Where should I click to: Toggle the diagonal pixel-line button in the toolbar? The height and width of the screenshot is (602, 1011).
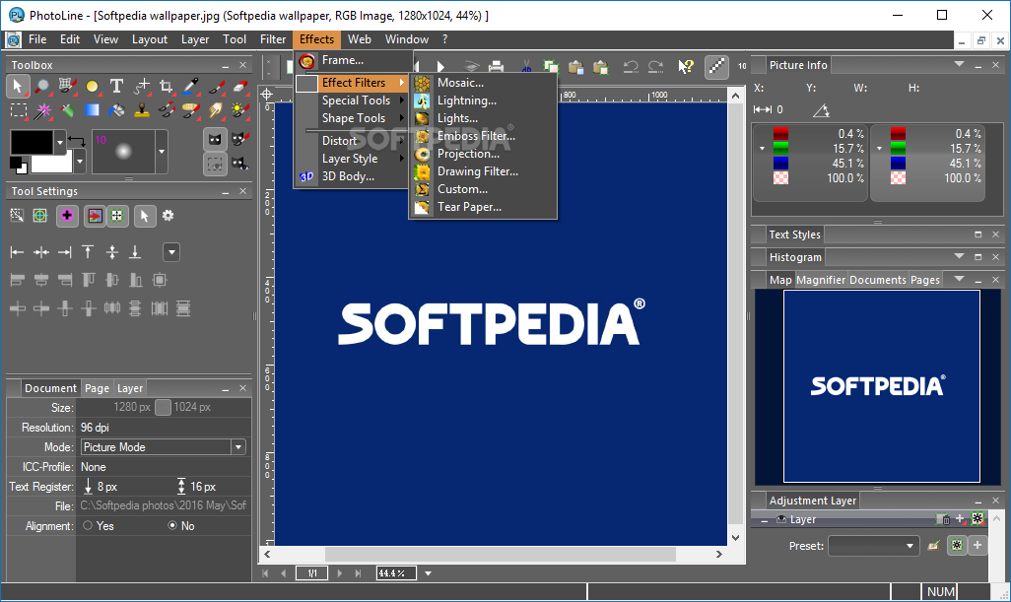click(716, 66)
